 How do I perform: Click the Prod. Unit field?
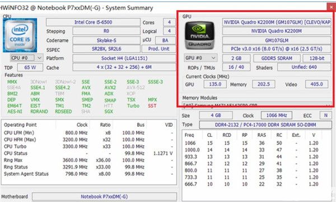(x=158, y=49)
